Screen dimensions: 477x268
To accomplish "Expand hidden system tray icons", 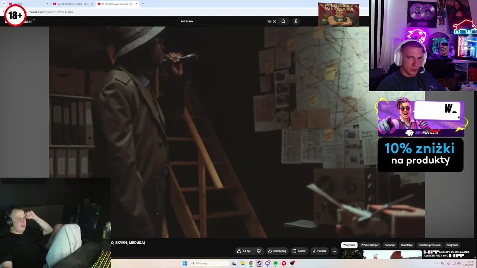I will coord(436,264).
